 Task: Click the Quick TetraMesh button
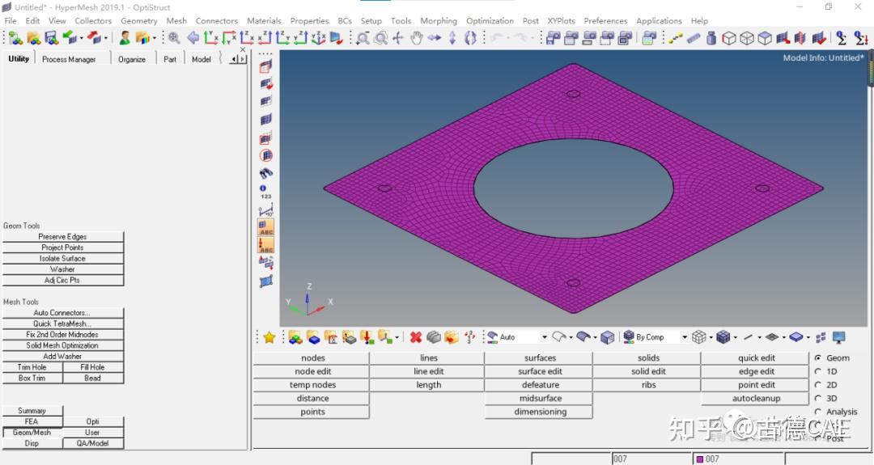point(62,323)
